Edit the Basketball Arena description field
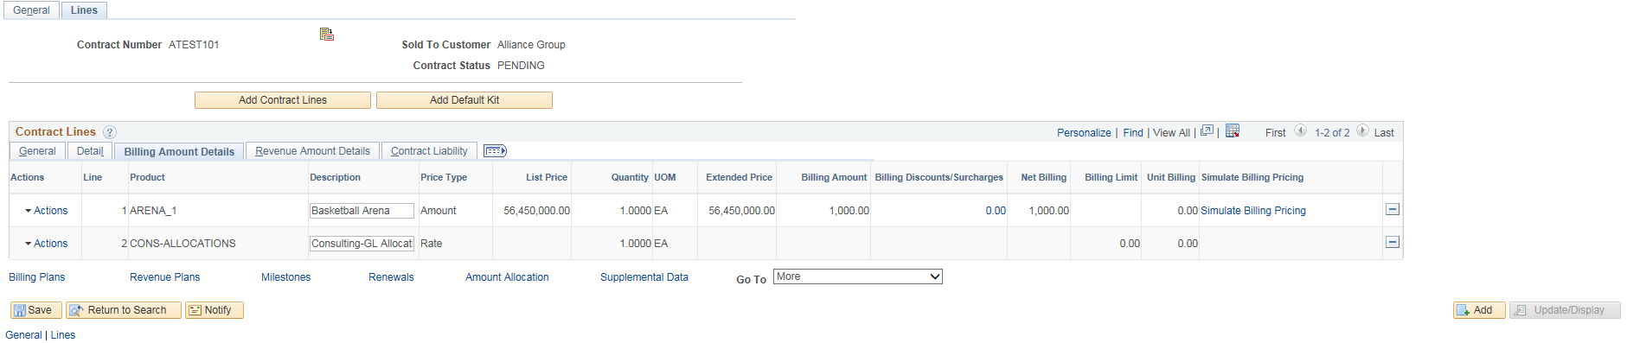 (362, 211)
